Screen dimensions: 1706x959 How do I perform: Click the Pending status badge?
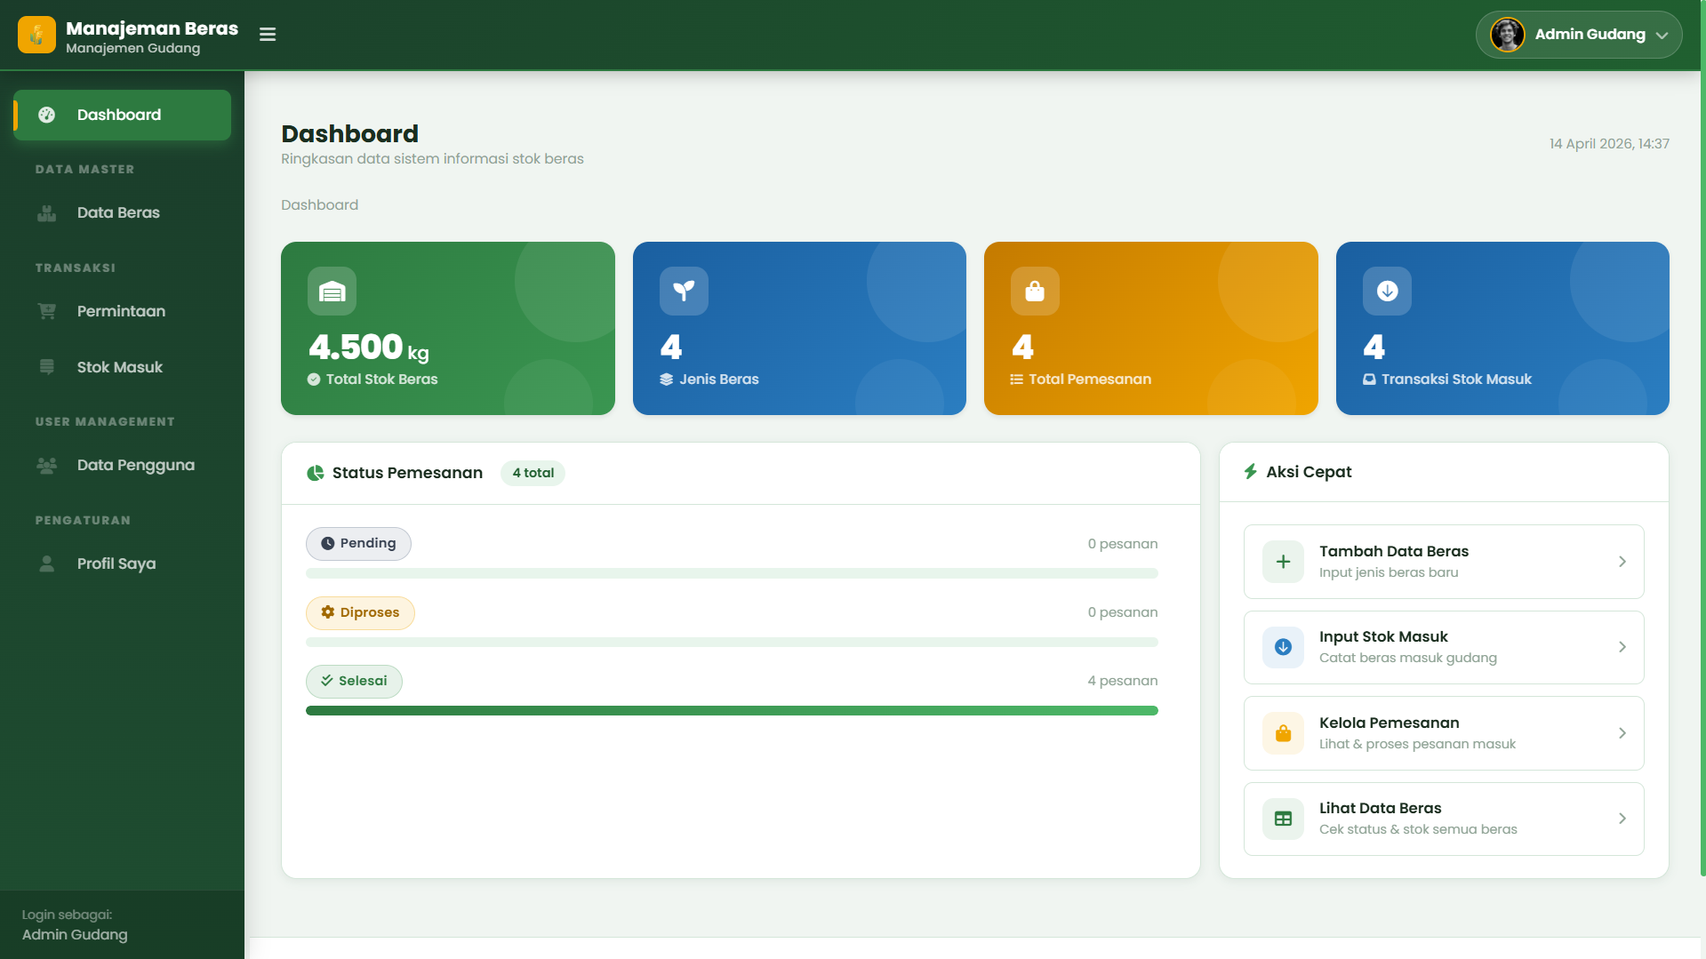pos(358,544)
